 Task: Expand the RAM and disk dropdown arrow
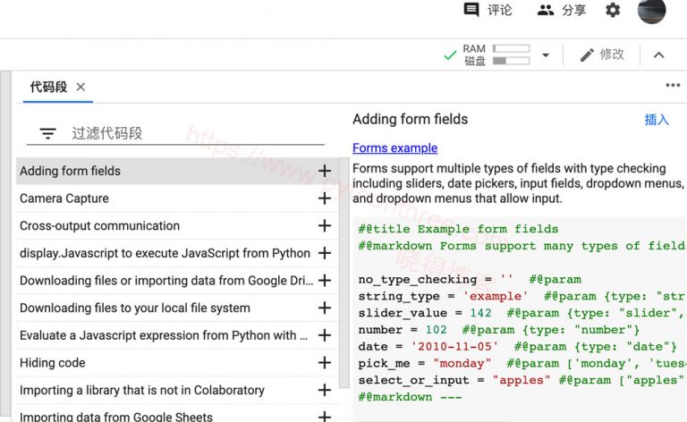coord(546,55)
